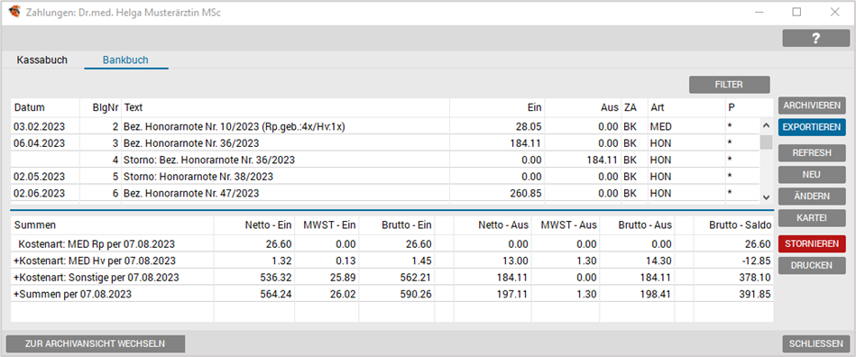The height and width of the screenshot is (357, 856).
Task: Click the Netto - Aus column header
Action: (492, 224)
